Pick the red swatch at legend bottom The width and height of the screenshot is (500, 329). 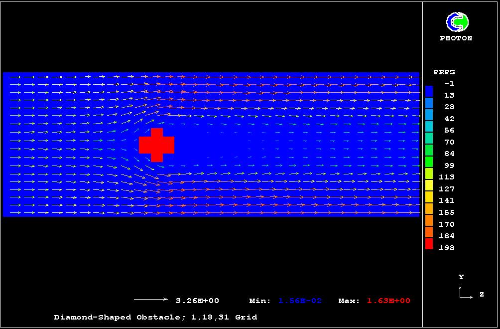429,244
